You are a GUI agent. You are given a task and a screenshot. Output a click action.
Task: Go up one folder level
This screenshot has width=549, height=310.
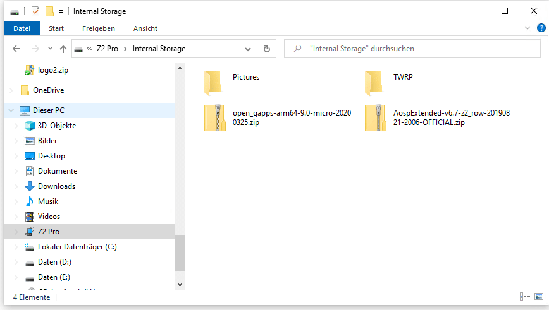coord(63,49)
